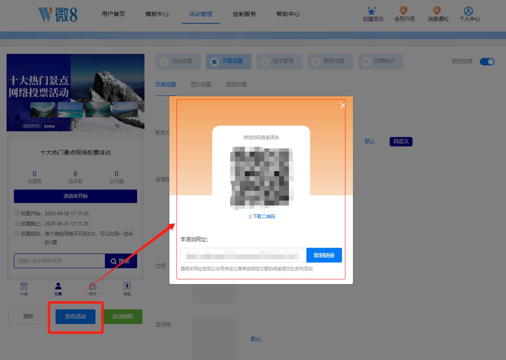Toggle the 预览效果 switch
This screenshot has width=506, height=360.
[x=487, y=61]
